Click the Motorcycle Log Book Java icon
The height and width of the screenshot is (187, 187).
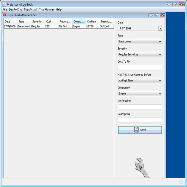point(4,5)
